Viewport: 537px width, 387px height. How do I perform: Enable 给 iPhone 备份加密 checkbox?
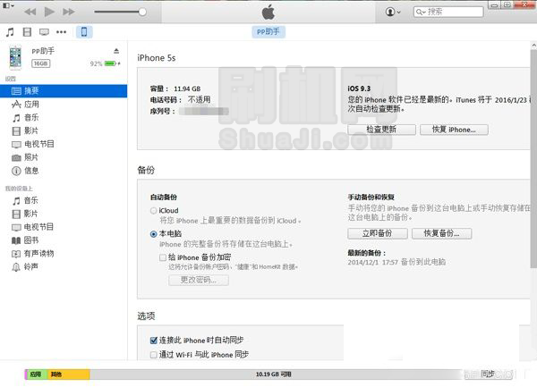pyautogui.click(x=163, y=257)
